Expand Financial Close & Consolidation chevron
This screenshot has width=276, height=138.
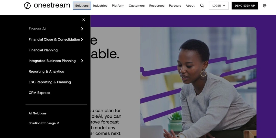[x=82, y=40]
